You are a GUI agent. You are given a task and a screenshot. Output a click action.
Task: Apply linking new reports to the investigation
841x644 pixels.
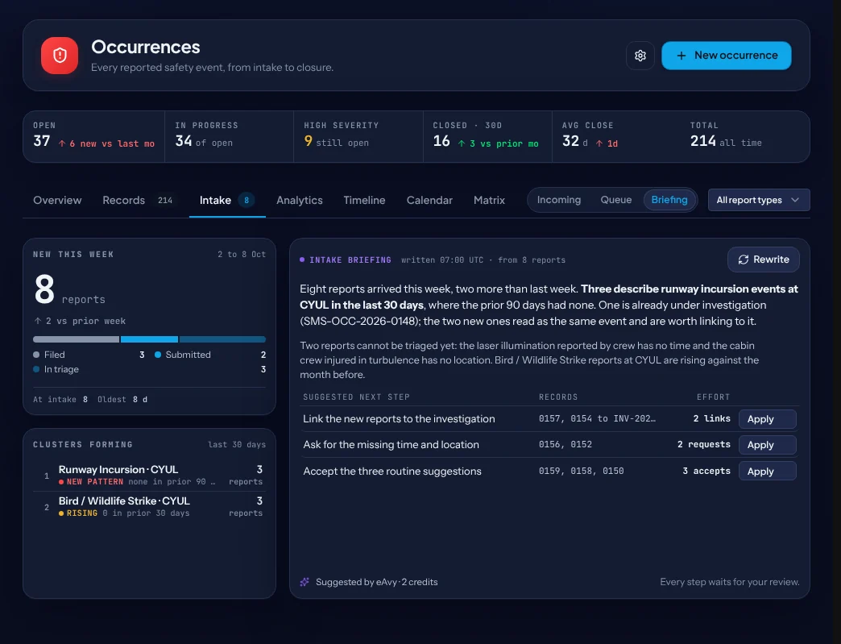point(767,418)
